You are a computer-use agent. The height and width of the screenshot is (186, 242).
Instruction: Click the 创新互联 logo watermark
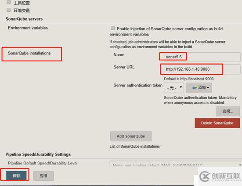220,176
